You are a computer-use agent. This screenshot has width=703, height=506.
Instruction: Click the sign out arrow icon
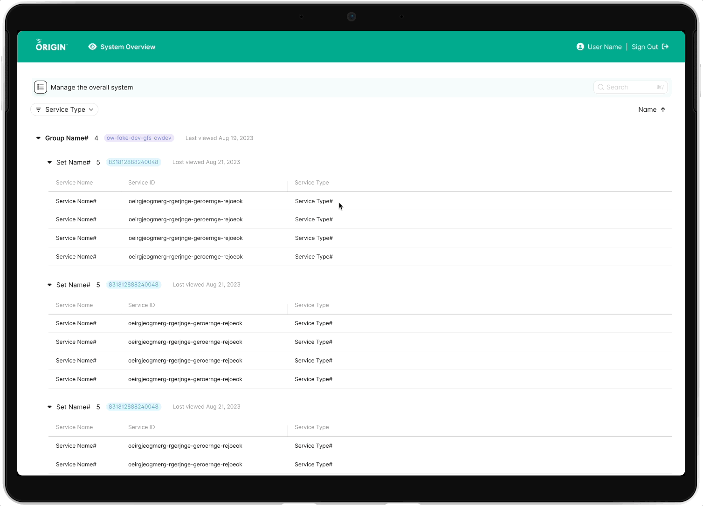(665, 47)
